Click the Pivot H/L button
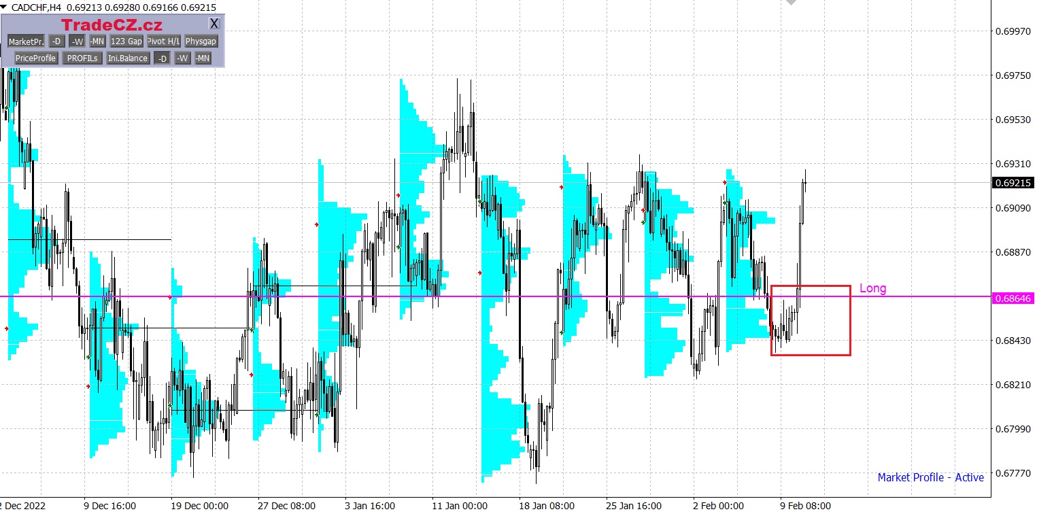Screen dimensions: 1037x516 coord(164,41)
